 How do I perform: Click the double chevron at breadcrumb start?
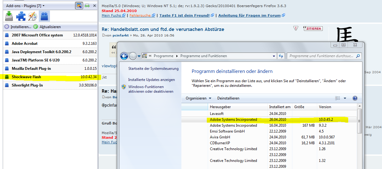tap(150, 56)
